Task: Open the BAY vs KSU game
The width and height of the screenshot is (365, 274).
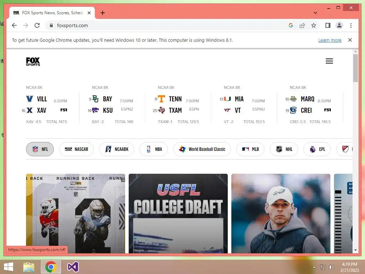Action: [112, 105]
